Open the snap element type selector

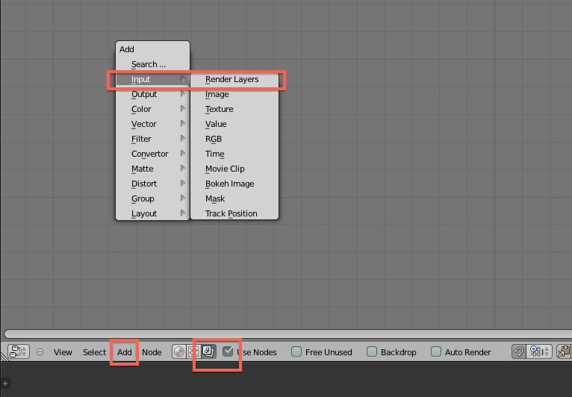(539, 351)
